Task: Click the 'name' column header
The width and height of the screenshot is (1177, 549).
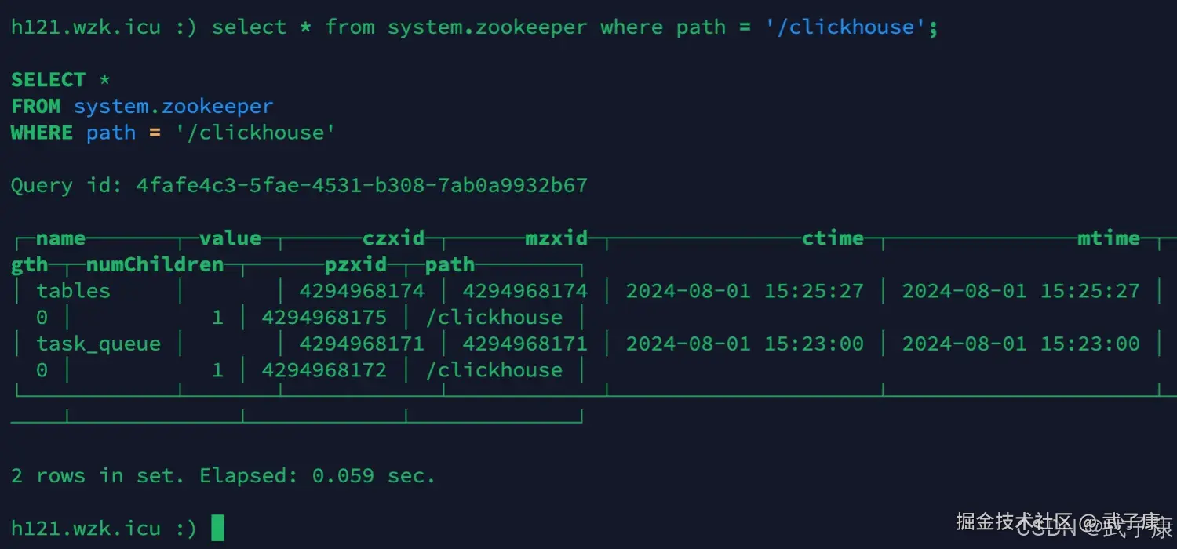Action: [60, 238]
